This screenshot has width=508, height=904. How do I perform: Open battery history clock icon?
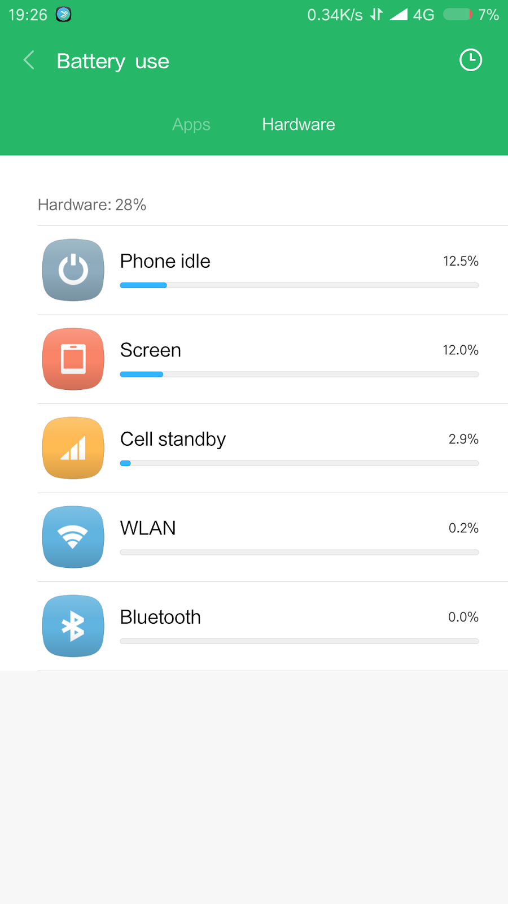click(470, 60)
